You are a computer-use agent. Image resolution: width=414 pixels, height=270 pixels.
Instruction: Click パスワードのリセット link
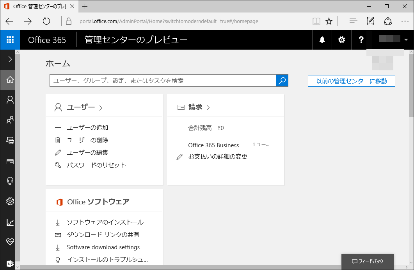[96, 165]
